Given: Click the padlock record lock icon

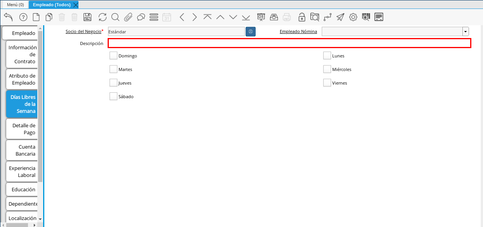Looking at the screenshot, I should pos(302,17).
